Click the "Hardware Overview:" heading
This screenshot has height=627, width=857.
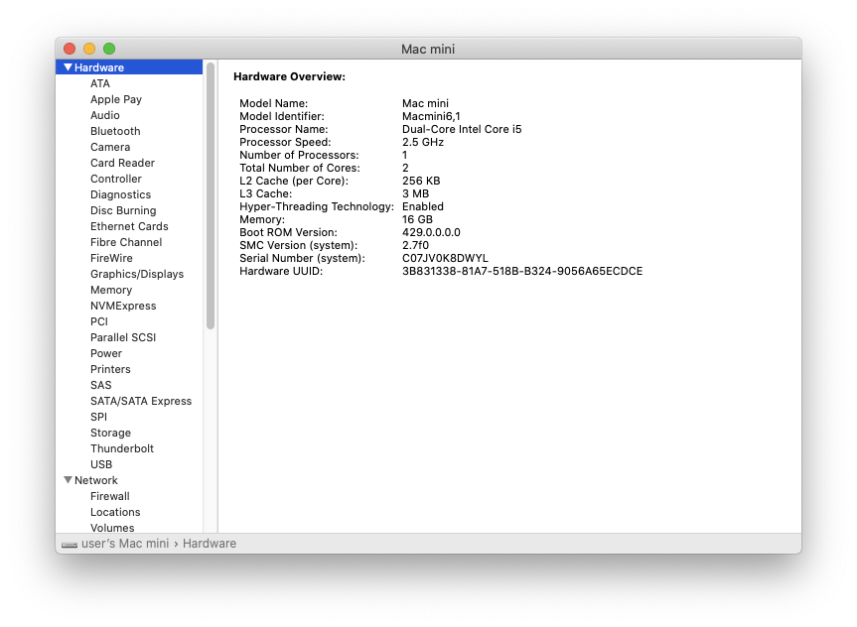coord(290,76)
